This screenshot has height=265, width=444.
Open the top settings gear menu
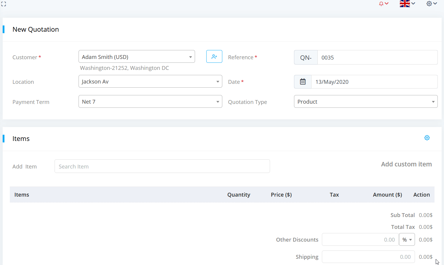click(431, 4)
